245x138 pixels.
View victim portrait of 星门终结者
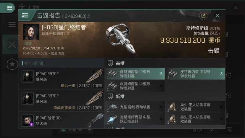coord(31,32)
